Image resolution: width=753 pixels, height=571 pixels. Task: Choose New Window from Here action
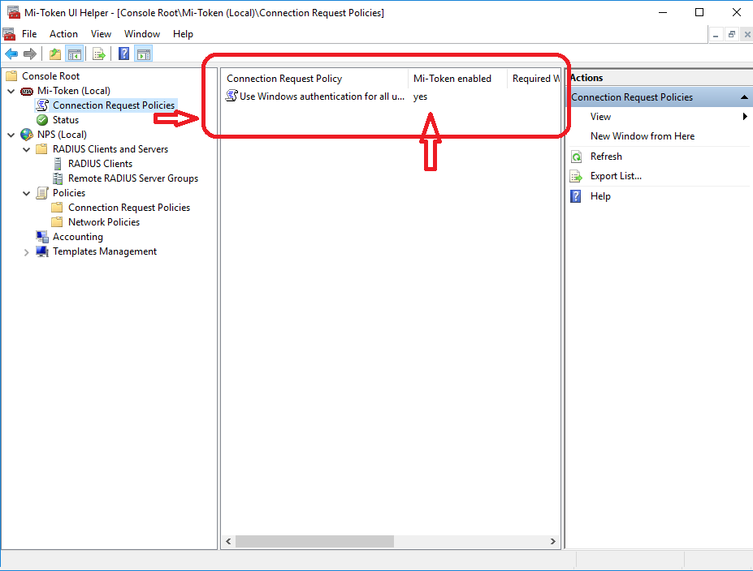(643, 136)
